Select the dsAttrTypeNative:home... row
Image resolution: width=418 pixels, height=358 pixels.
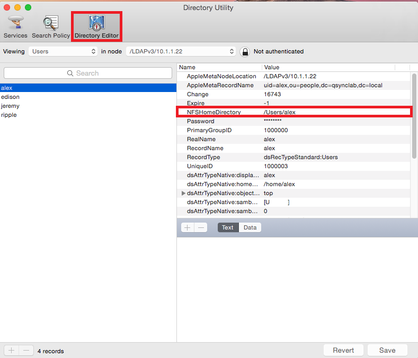click(294, 184)
